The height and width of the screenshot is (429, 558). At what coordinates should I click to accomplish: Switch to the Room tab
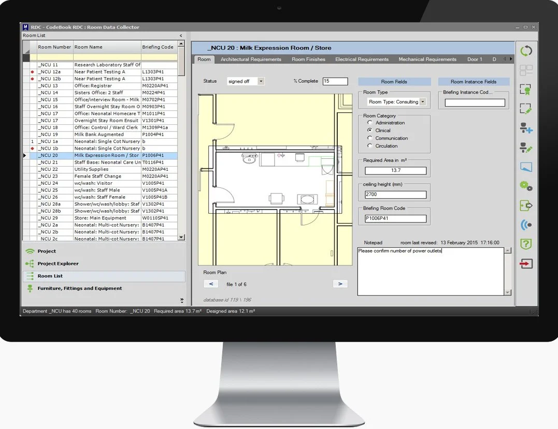[204, 60]
